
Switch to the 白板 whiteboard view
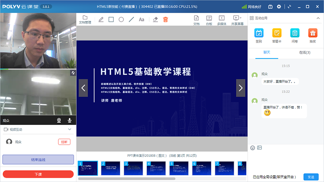209,20
